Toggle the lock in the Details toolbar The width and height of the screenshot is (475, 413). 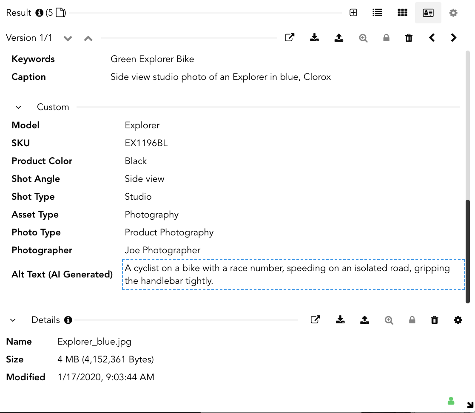tap(412, 320)
